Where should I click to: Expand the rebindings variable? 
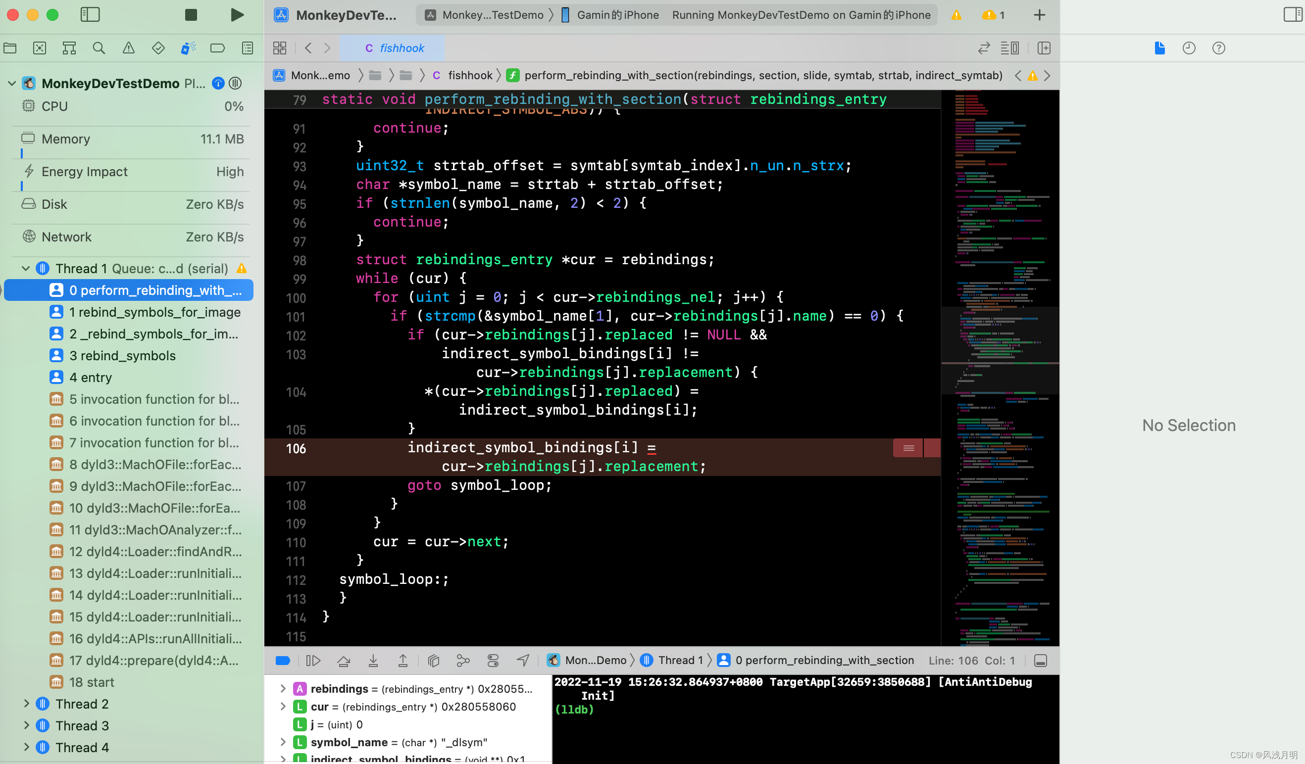pos(283,688)
